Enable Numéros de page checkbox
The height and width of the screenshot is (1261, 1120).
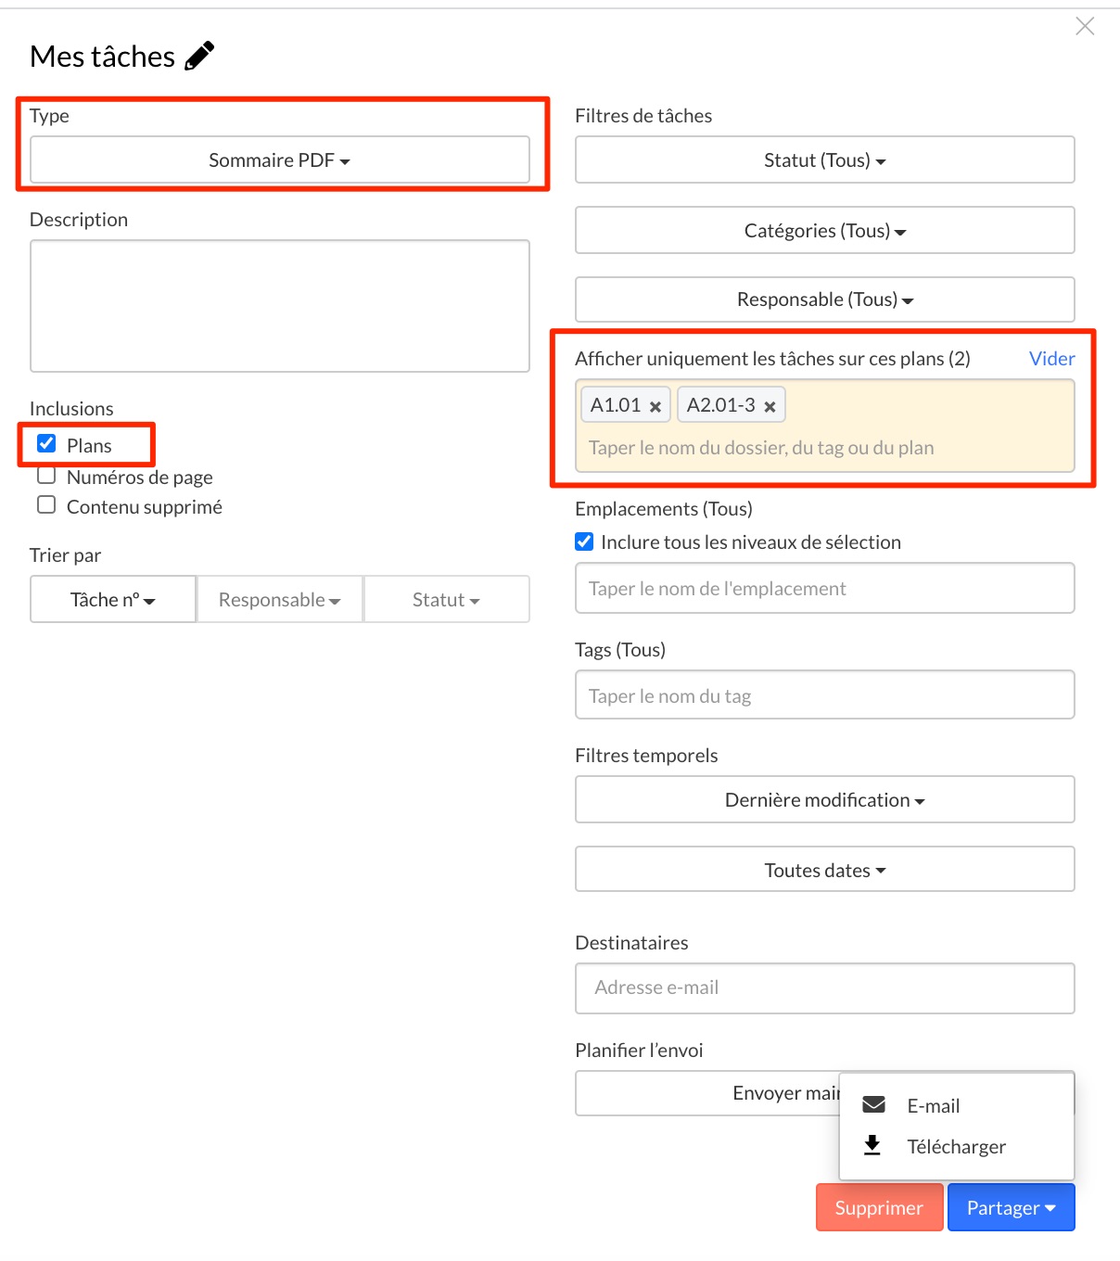tap(46, 476)
